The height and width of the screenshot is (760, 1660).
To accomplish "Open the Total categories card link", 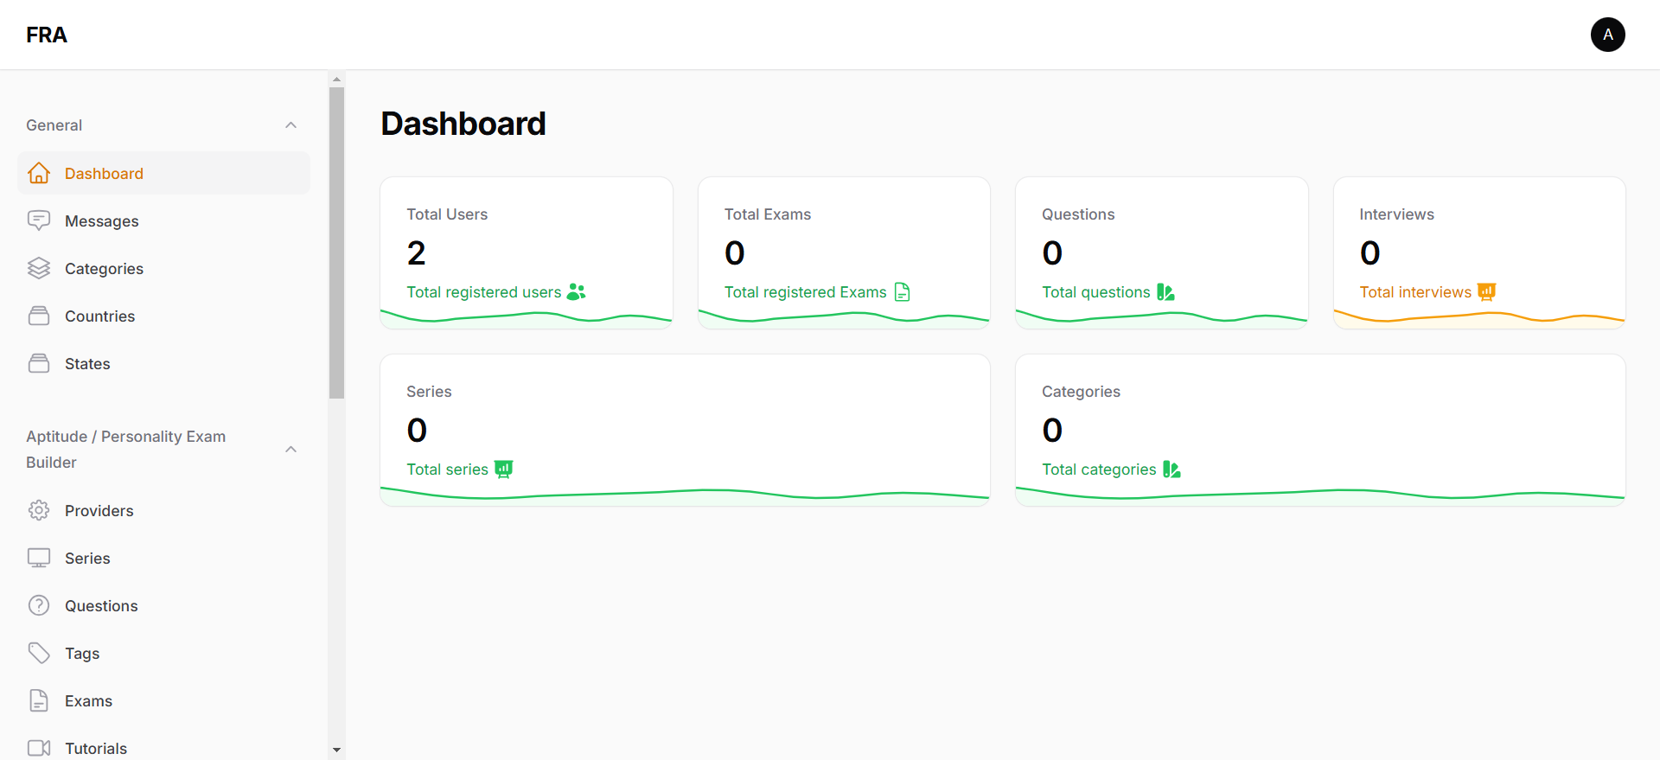I will point(1099,469).
